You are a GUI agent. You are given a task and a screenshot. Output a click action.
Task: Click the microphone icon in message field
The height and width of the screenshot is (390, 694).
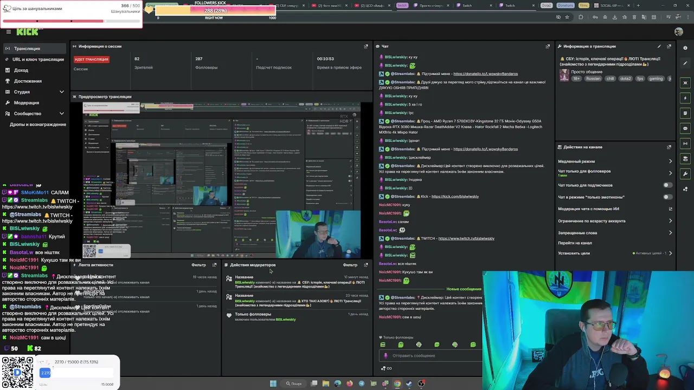pos(385,356)
